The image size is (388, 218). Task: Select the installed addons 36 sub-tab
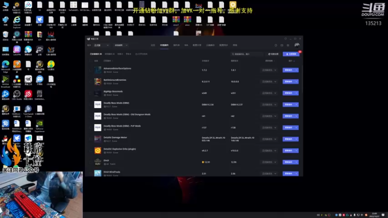point(96,54)
